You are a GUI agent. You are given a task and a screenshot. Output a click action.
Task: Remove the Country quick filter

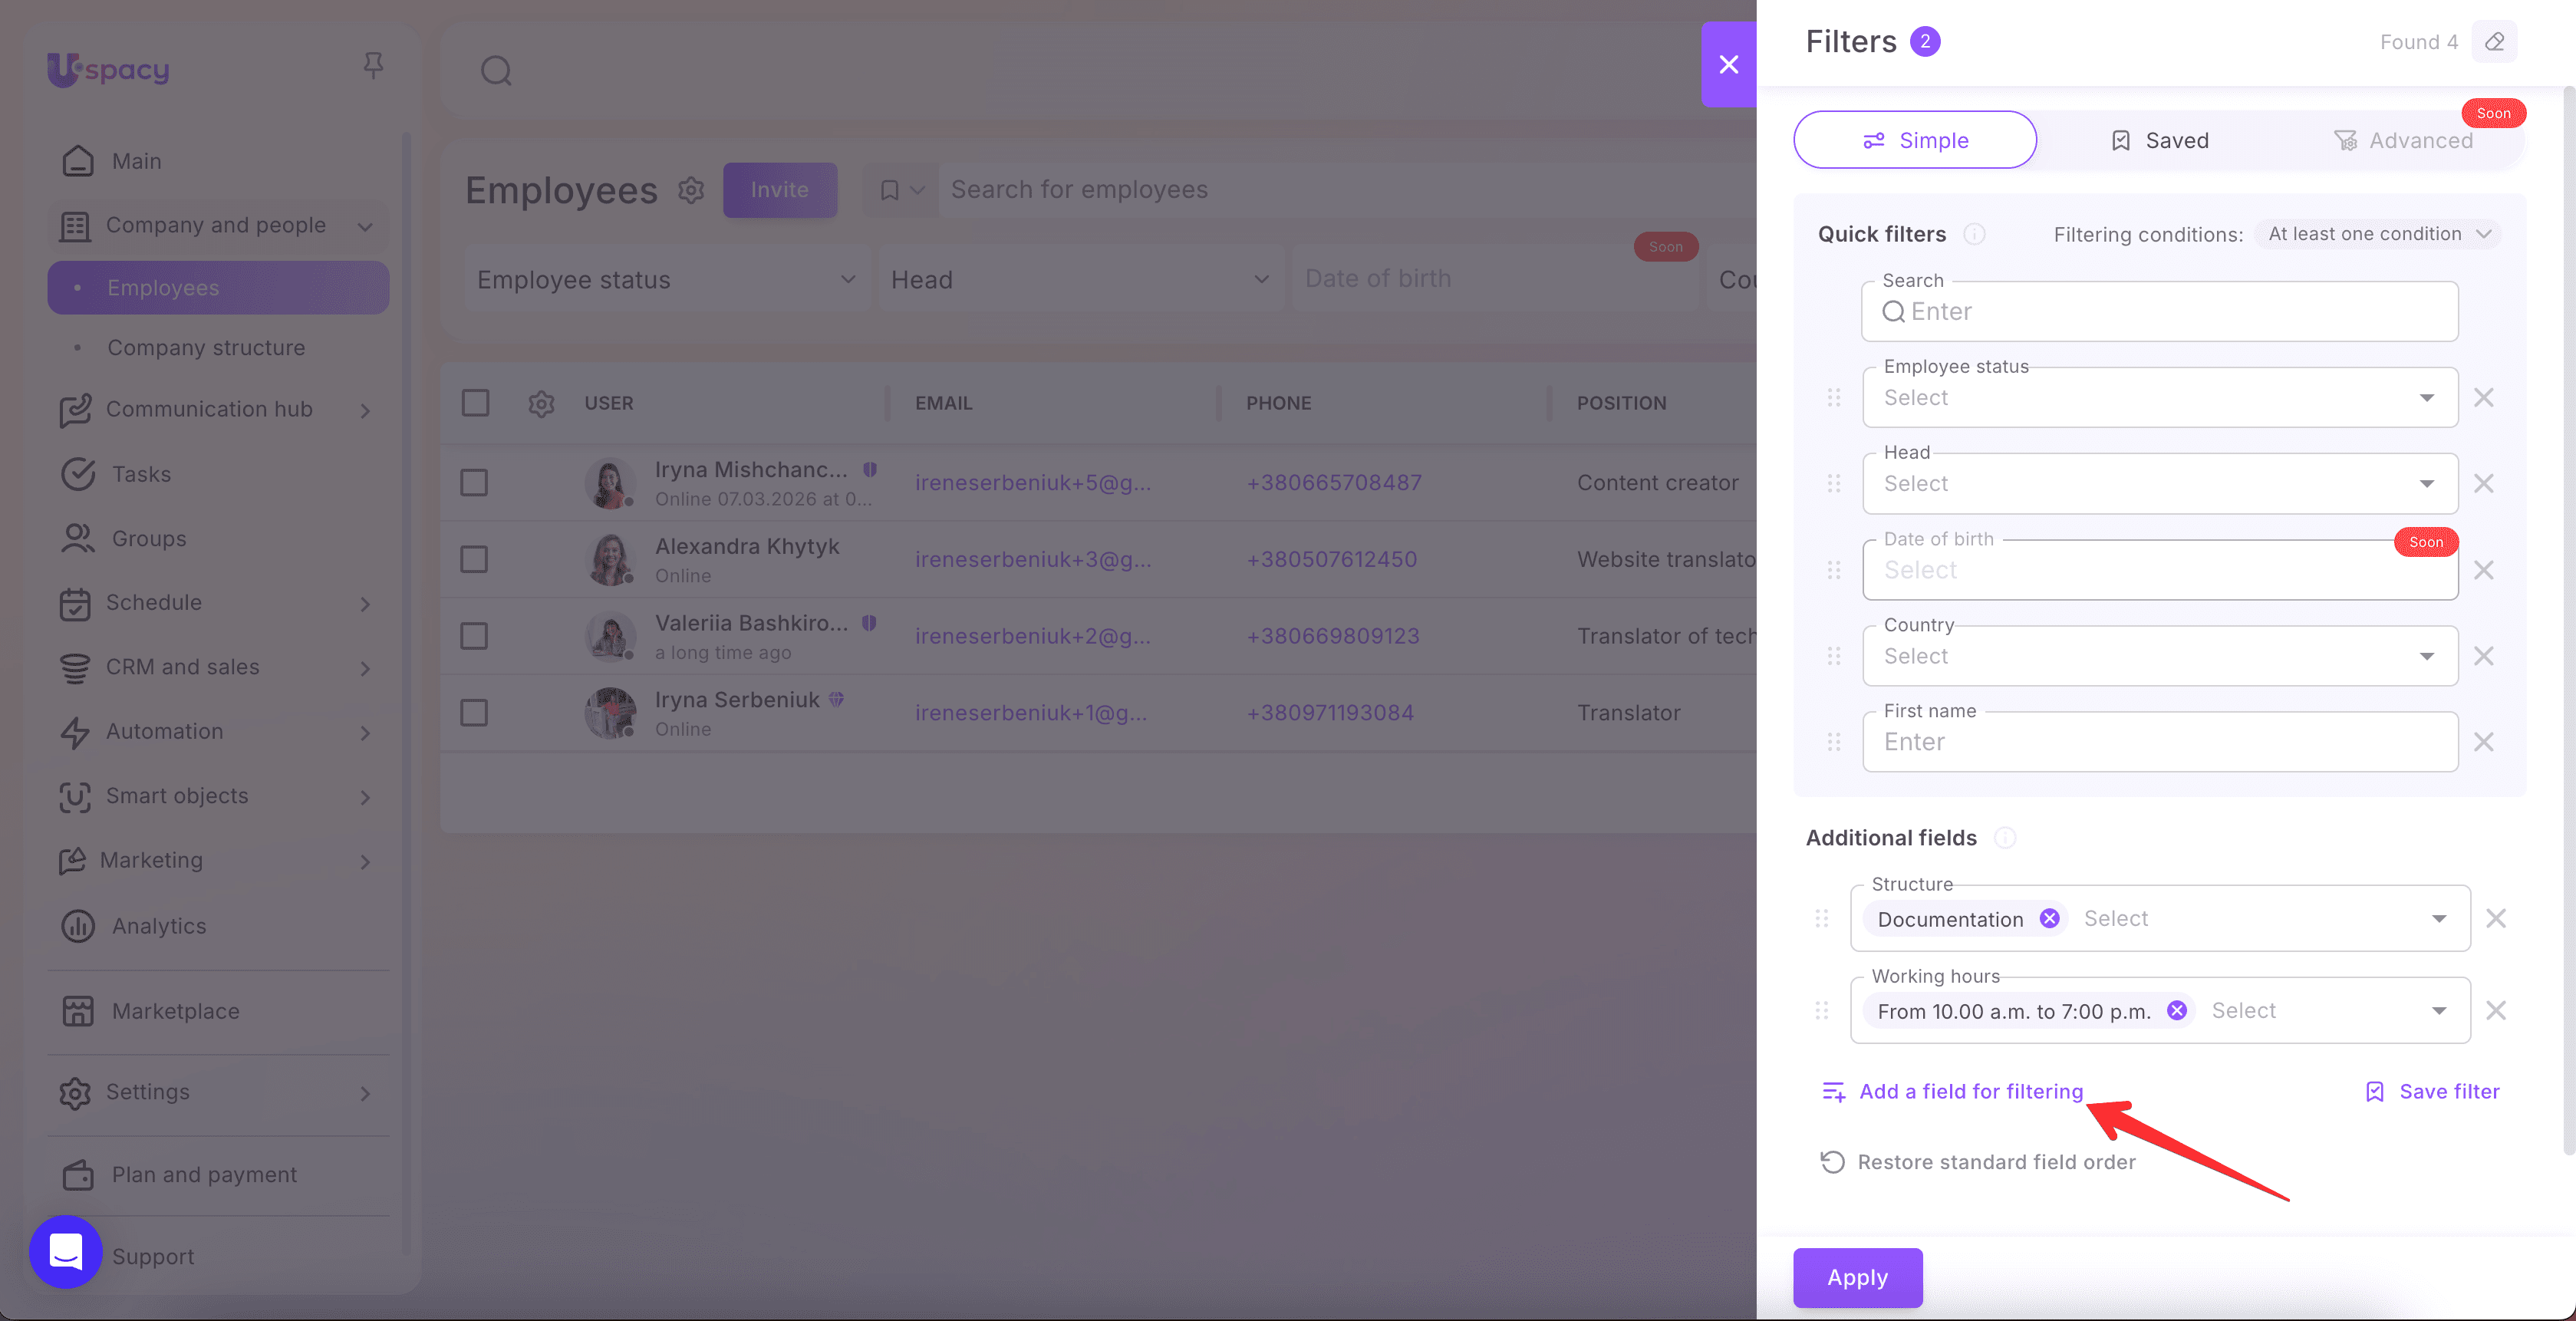click(x=2483, y=656)
